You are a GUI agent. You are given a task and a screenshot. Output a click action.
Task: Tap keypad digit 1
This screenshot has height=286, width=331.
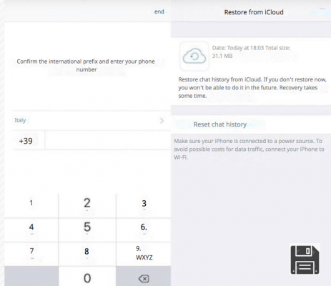click(31, 205)
